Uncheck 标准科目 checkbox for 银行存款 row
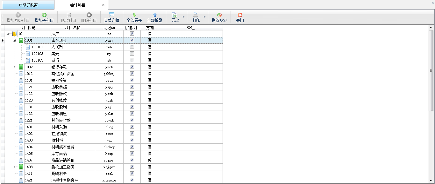Image resolution: width=435 pixels, height=184 pixels. [132, 67]
